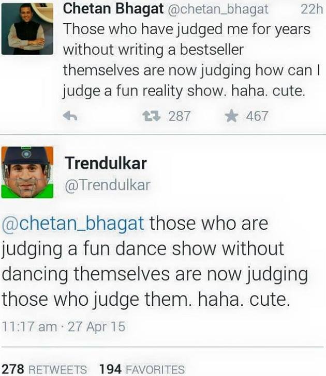Open Chetan Bhagat's profile picture
326x376 pixels.
point(27,29)
